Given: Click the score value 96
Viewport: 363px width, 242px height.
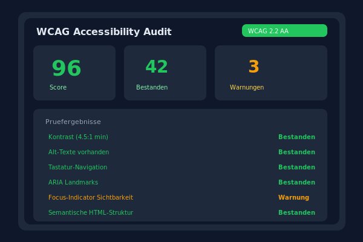Looking at the screenshot, I should tap(67, 68).
